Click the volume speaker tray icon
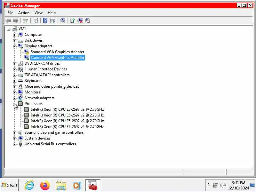The height and width of the screenshot is (192, 256). tap(223, 185)
